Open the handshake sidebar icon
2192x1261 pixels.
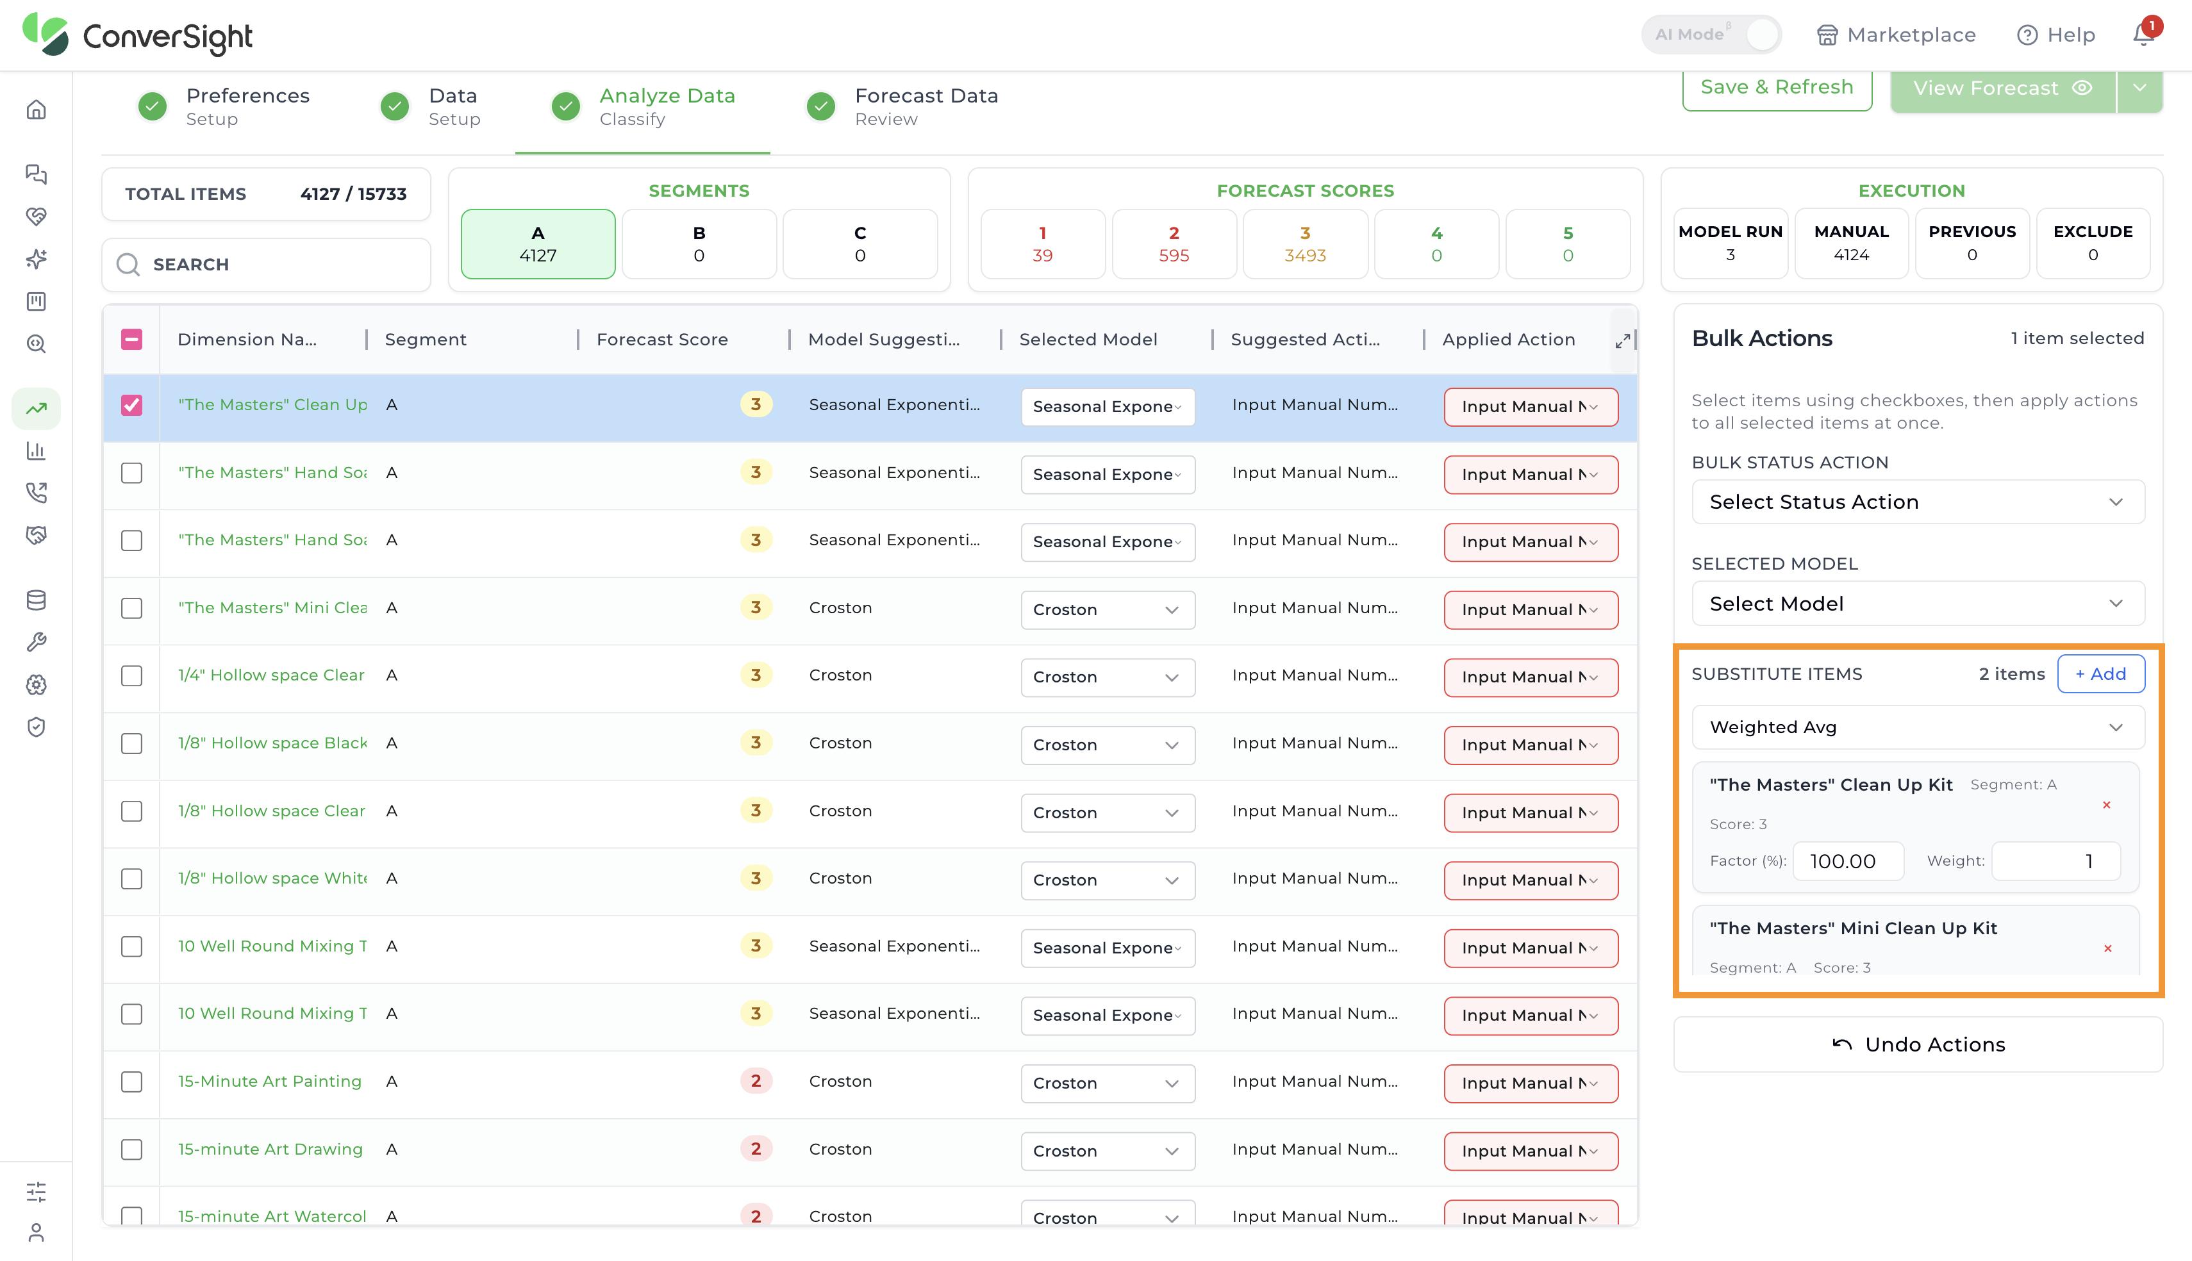tap(35, 535)
